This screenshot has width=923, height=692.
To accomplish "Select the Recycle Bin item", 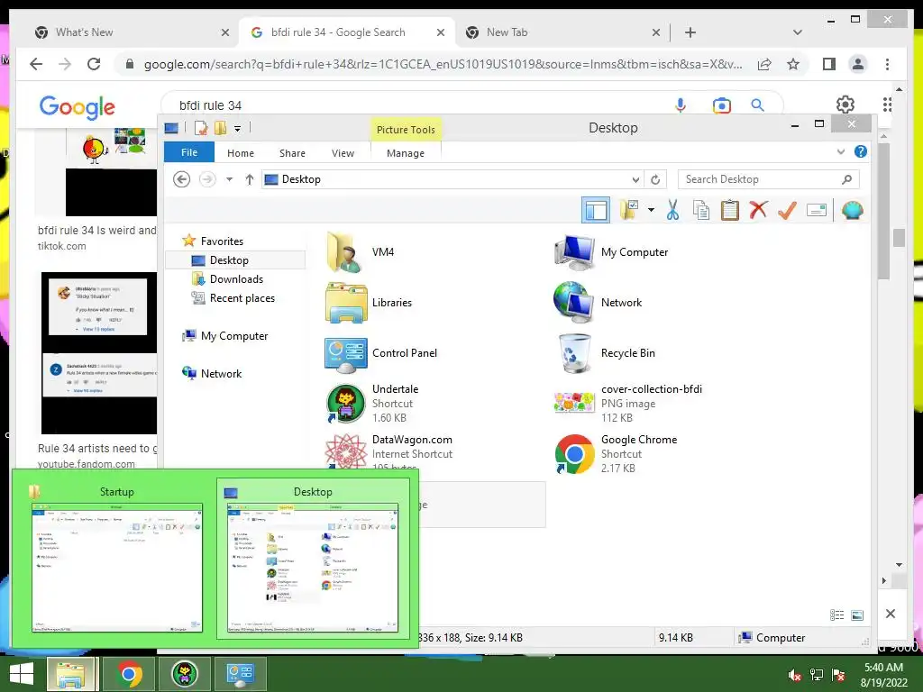I will click(606, 353).
